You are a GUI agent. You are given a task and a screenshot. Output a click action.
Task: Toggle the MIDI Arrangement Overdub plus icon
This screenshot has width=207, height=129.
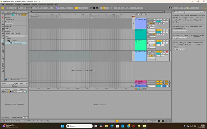click(x=101, y=8)
